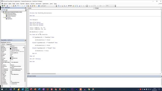Open the Inserir menu

(x=18, y=4)
